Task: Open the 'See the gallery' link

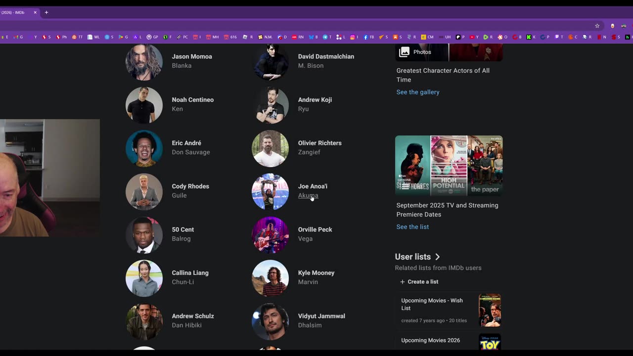Action: pos(418,92)
